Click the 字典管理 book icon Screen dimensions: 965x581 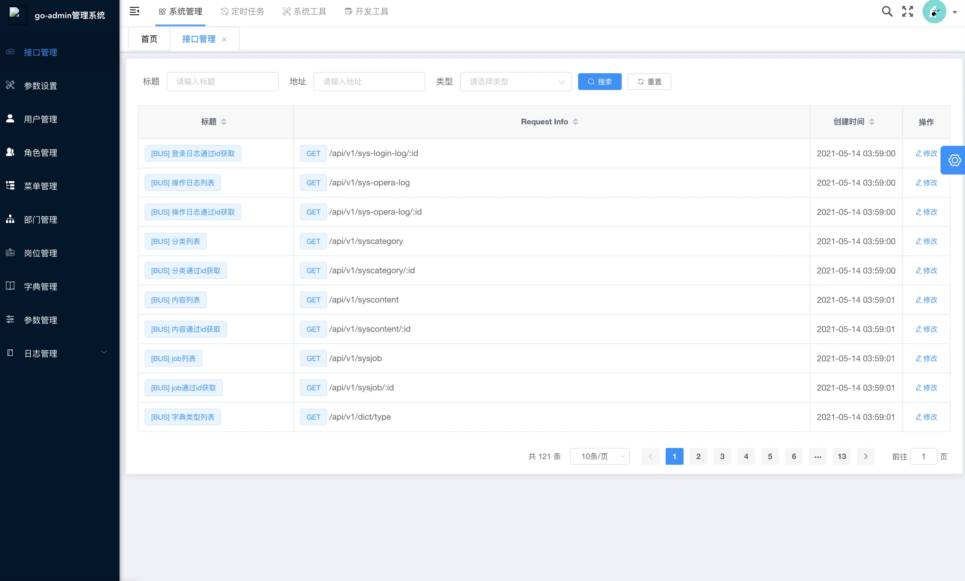click(x=10, y=286)
